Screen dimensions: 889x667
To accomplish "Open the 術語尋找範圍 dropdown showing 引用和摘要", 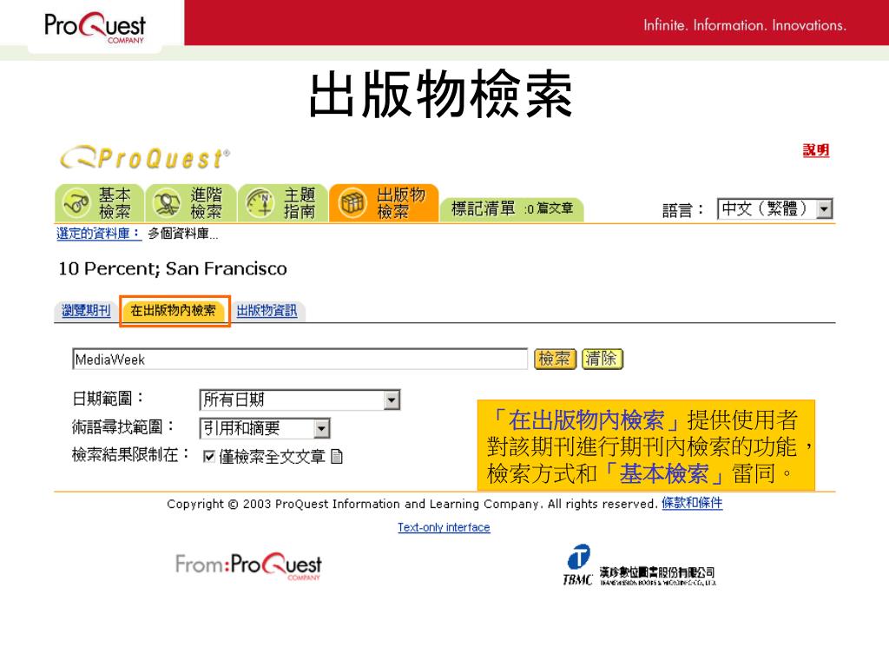I will pyautogui.click(x=265, y=428).
